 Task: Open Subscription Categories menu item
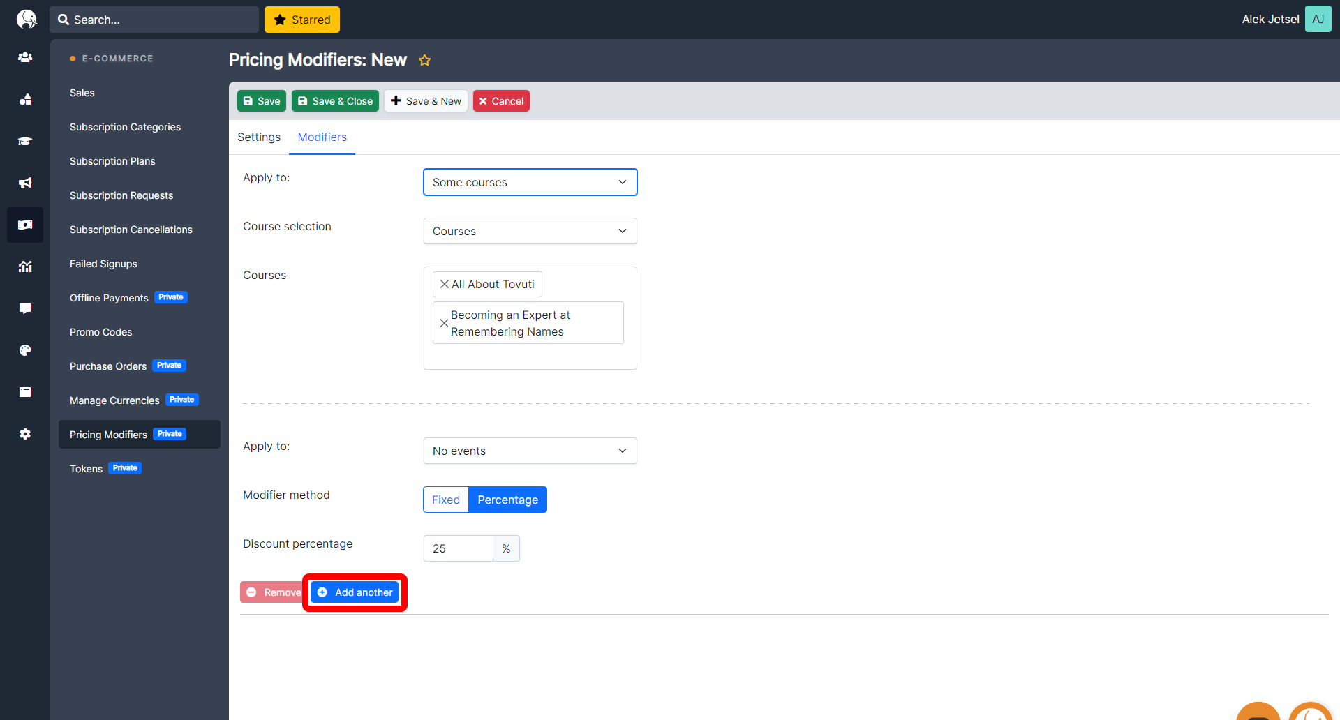pyautogui.click(x=125, y=127)
